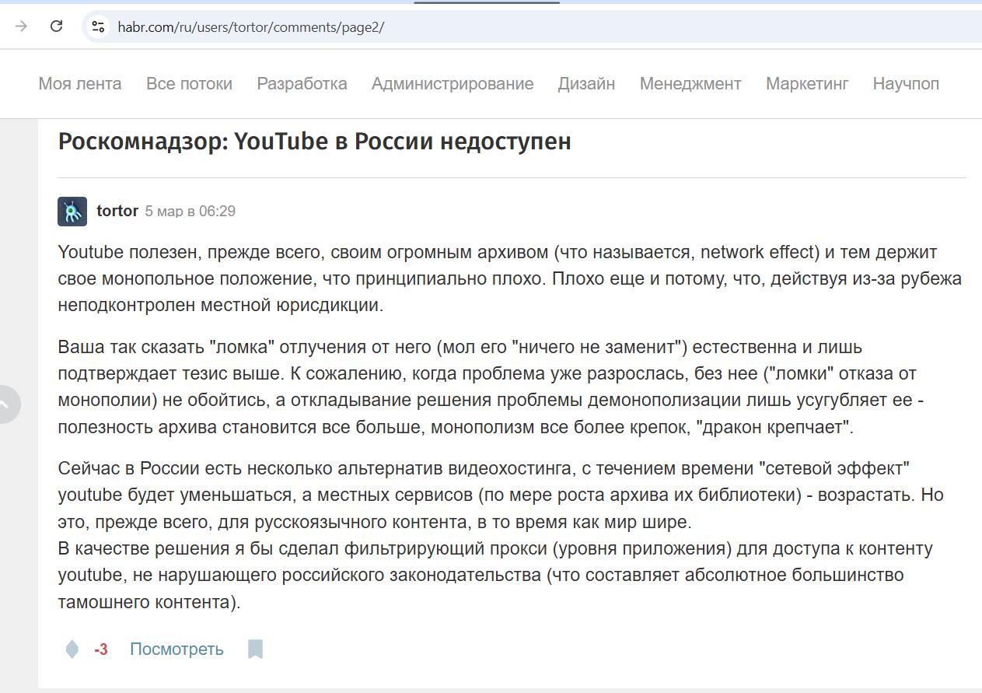This screenshot has width=982, height=693.
Task: Click the Посмотреть link
Action: click(176, 649)
